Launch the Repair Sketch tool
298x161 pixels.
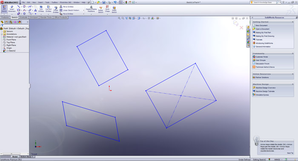click(100, 10)
